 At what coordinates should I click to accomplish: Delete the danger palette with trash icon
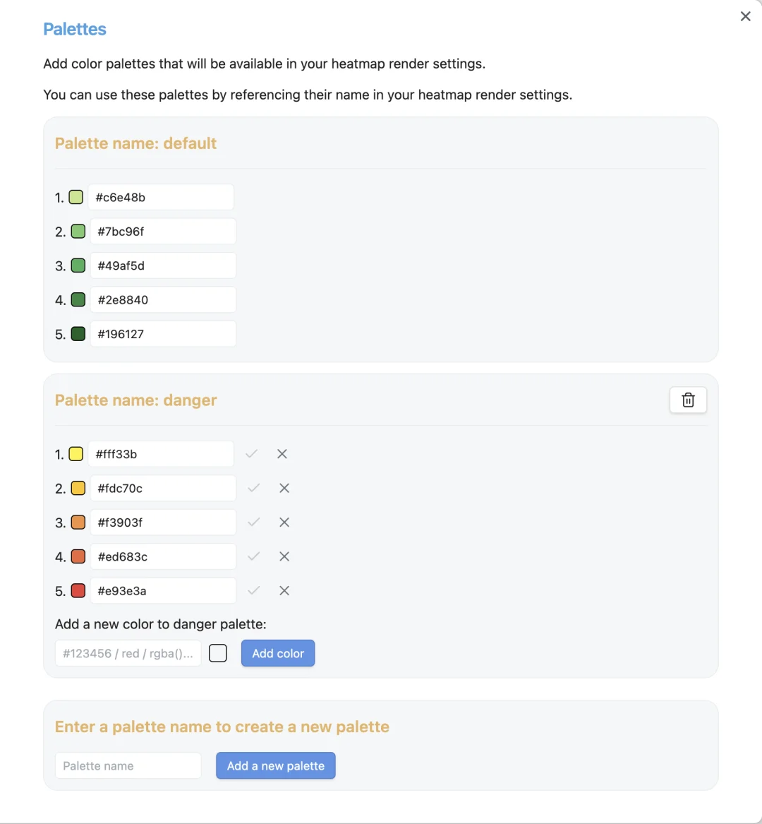pos(688,400)
